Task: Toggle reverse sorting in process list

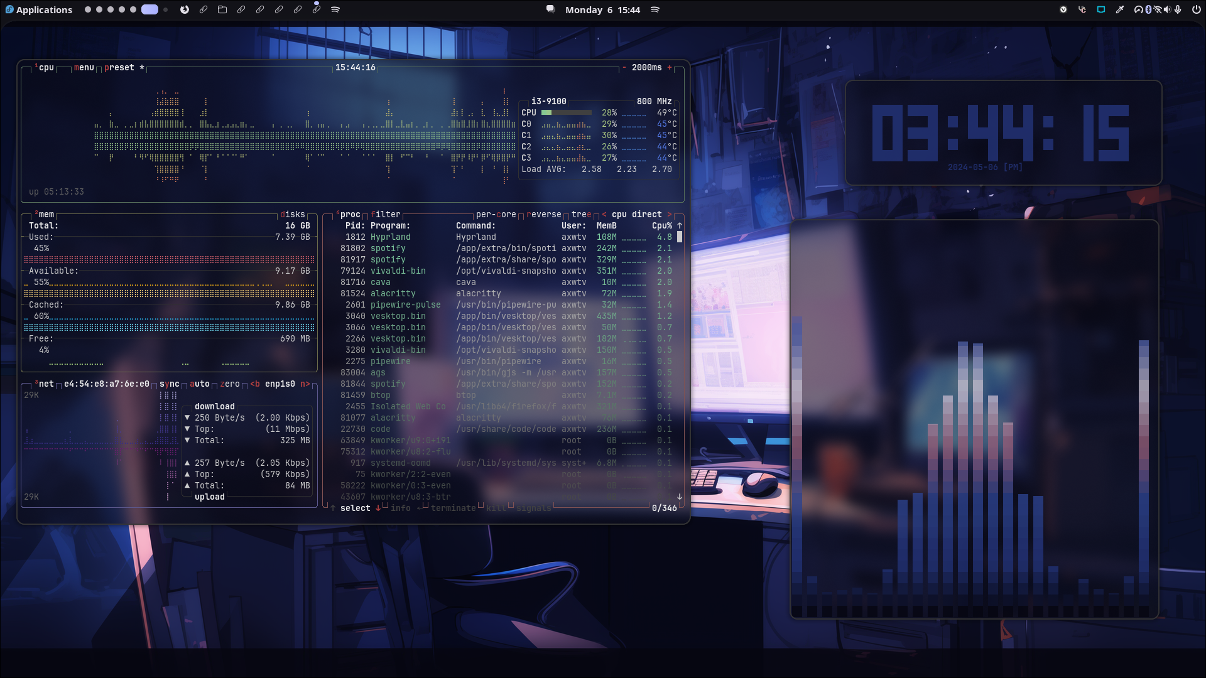Action: 544,214
